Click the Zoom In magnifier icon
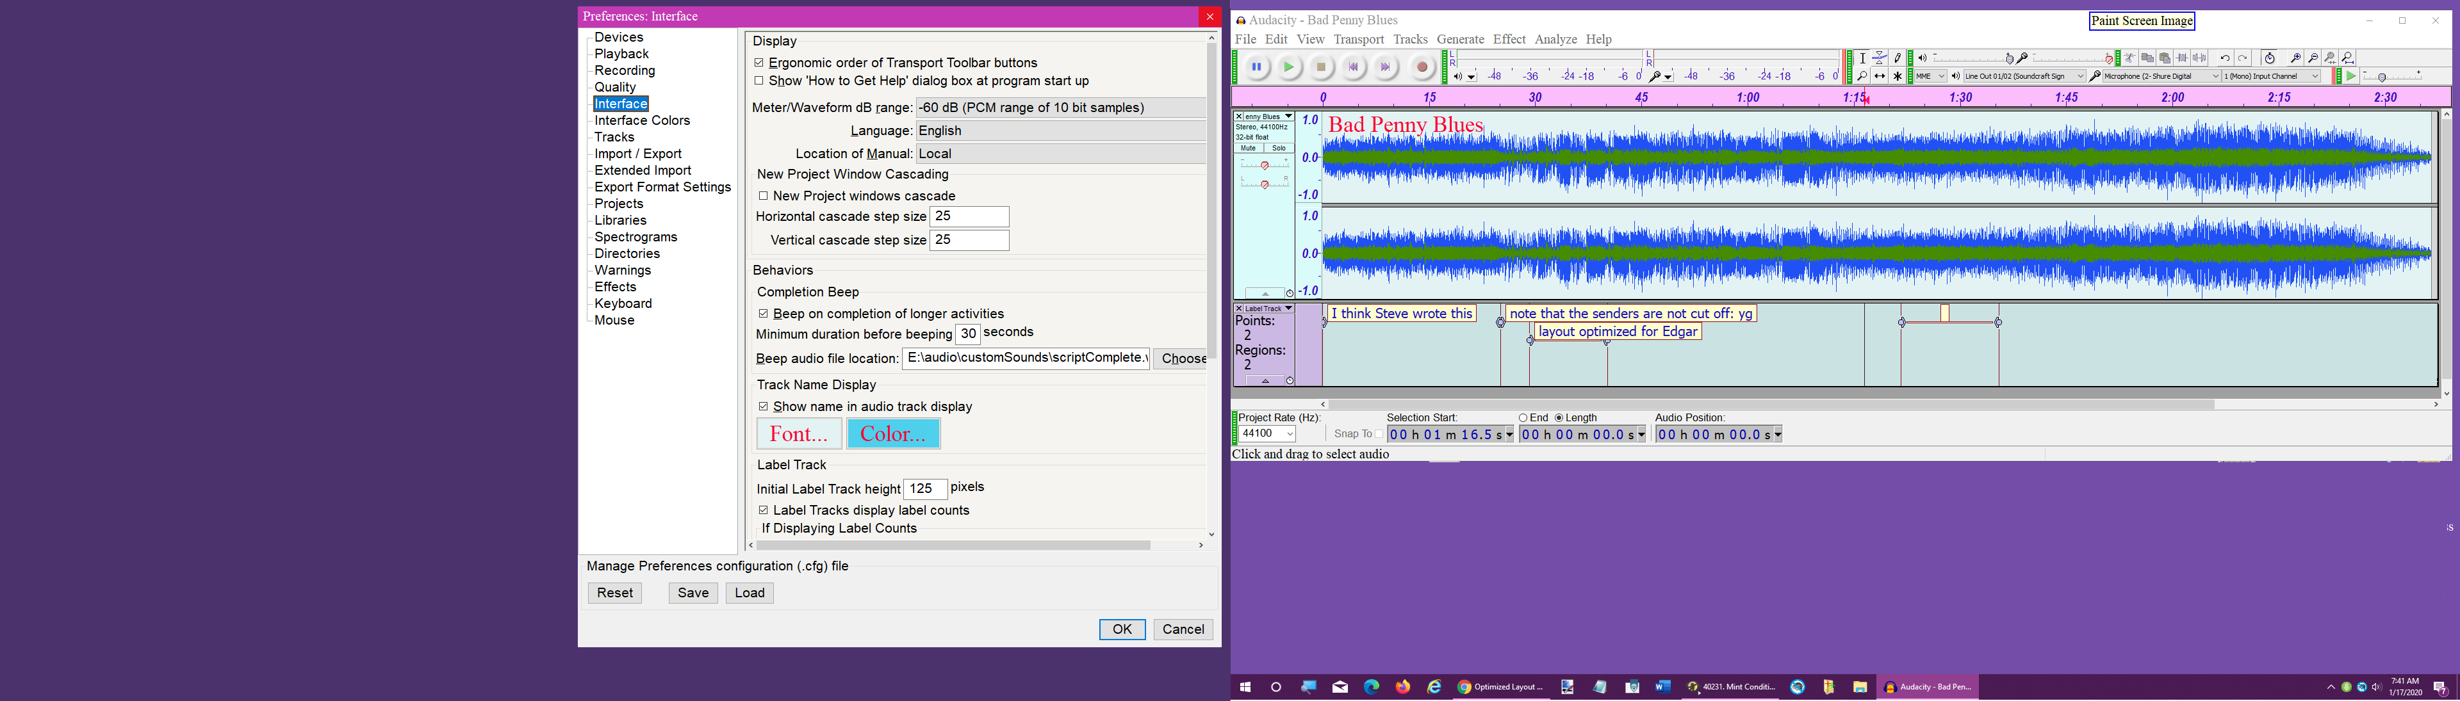The image size is (2460, 701). [2296, 58]
